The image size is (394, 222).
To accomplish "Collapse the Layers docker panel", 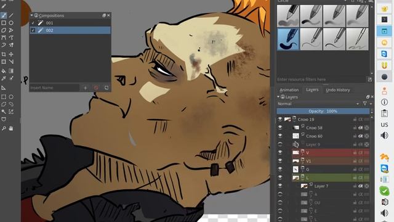I will (x=278, y=97).
